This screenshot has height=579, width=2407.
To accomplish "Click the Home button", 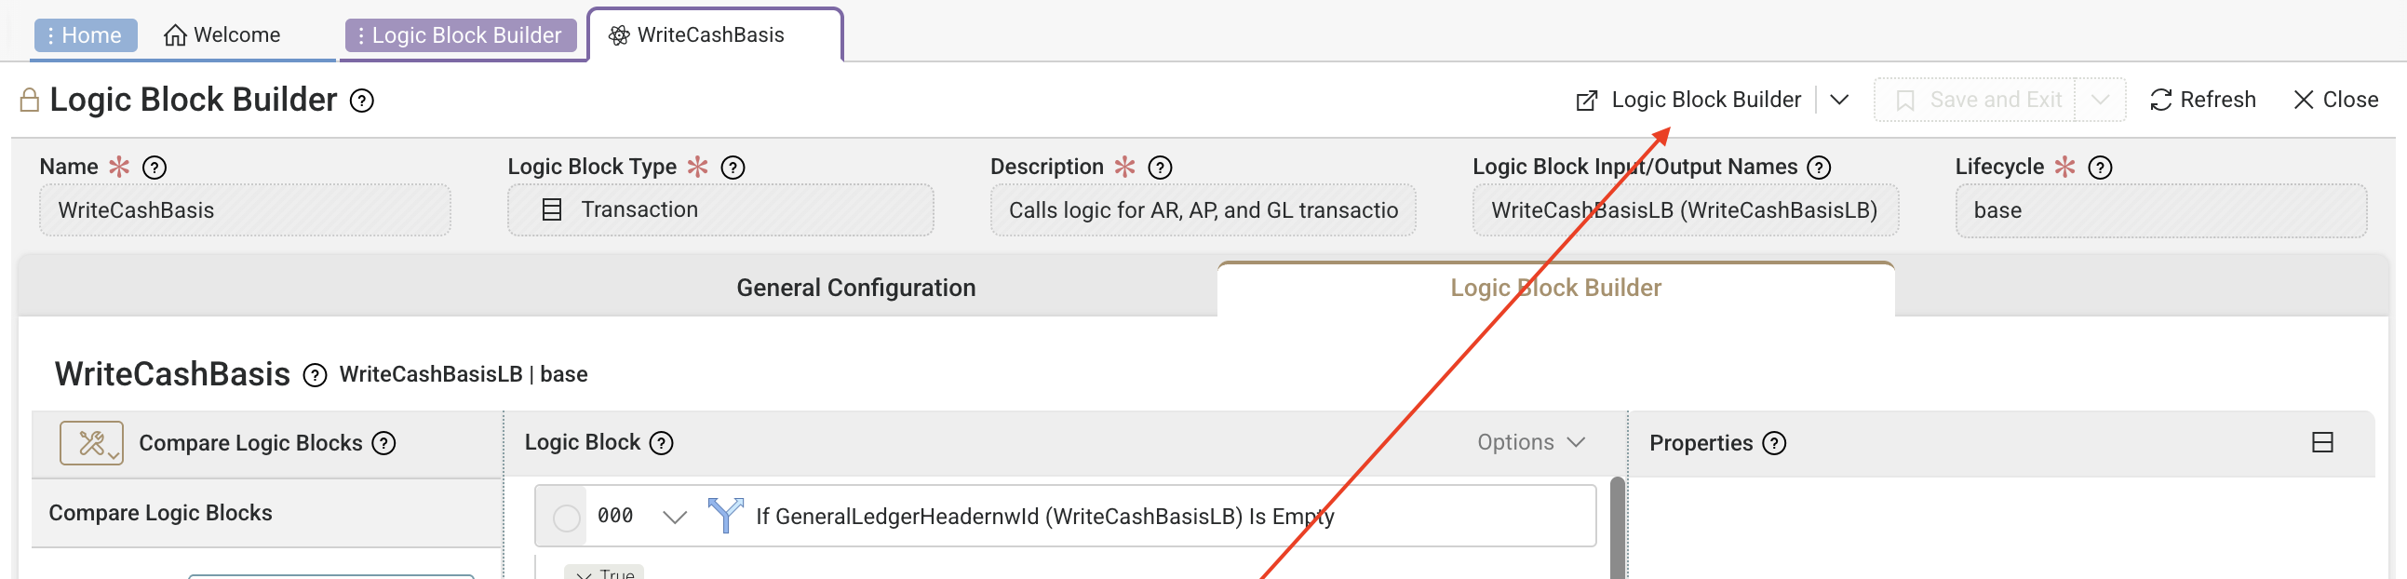I will click(x=85, y=35).
